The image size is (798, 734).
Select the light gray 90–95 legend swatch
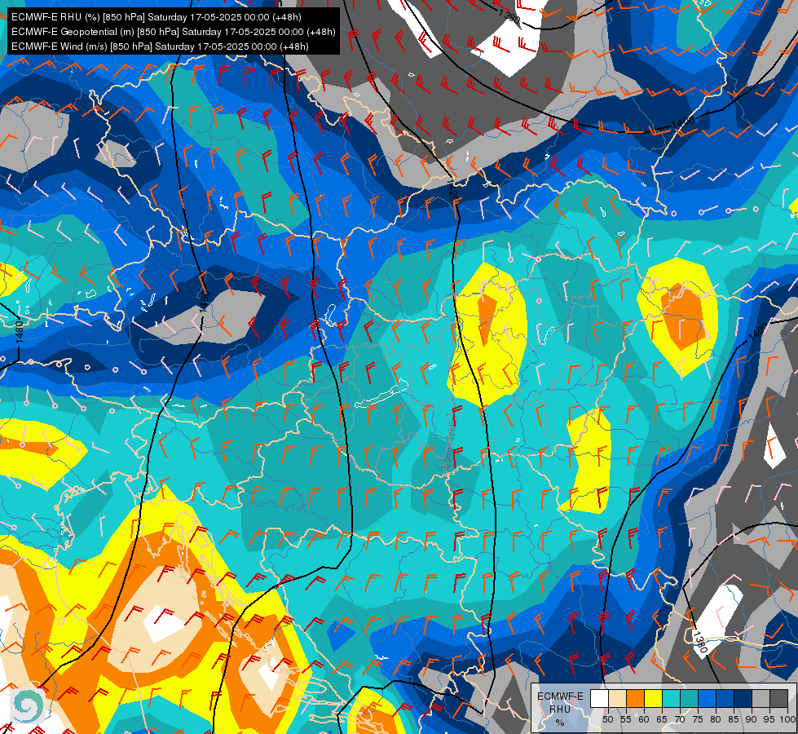[761, 698]
